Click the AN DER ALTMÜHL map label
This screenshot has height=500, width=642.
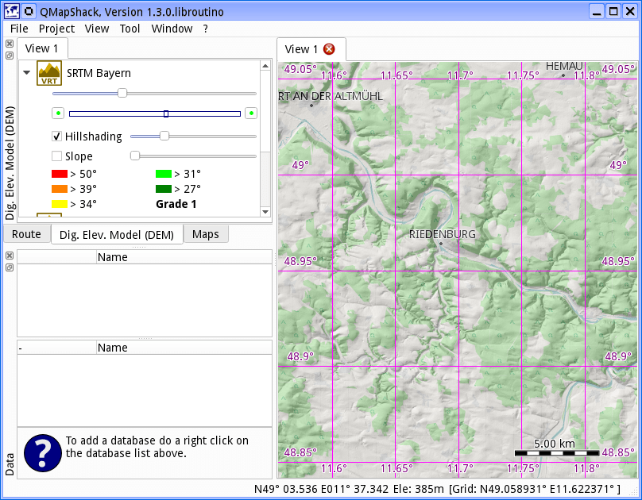(338, 96)
